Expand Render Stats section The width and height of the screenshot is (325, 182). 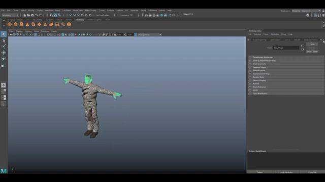tap(286, 77)
